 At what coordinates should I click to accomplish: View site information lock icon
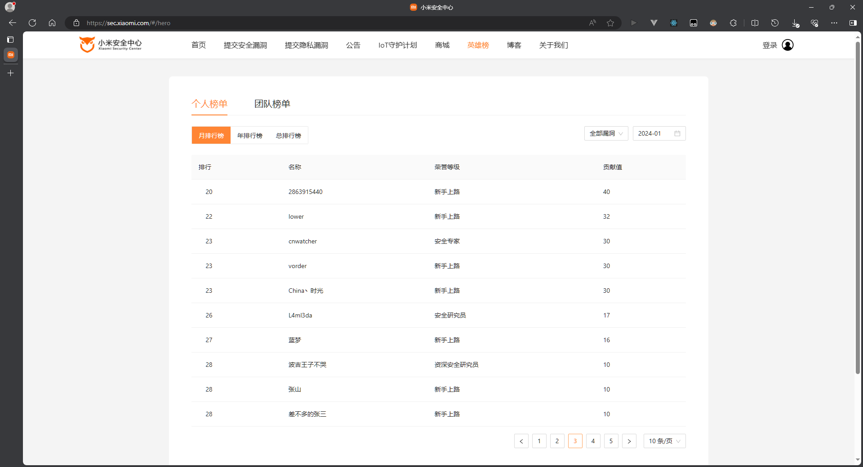76,23
